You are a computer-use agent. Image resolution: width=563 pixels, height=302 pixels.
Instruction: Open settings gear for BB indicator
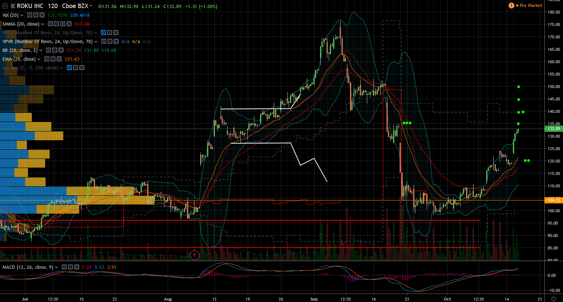coord(55,50)
